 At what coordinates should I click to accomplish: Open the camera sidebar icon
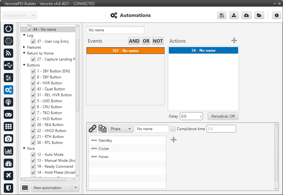(8, 139)
